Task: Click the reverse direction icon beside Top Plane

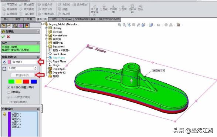Action: pyautogui.click(x=4, y=62)
